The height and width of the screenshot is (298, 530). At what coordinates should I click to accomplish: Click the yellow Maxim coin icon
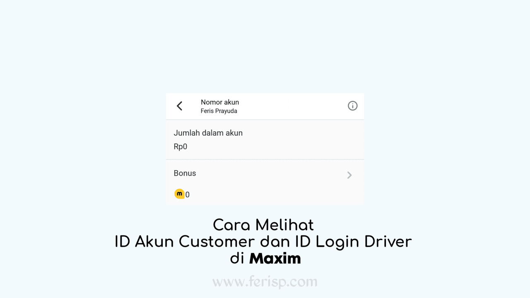[179, 194]
